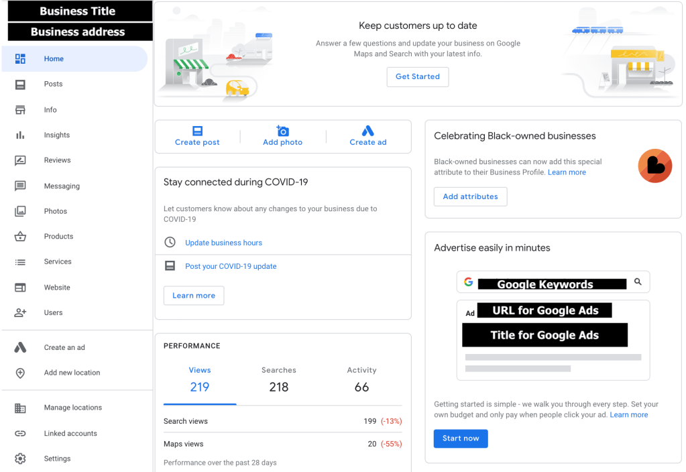
Task: Open the Insights panel
Action: (x=57, y=135)
